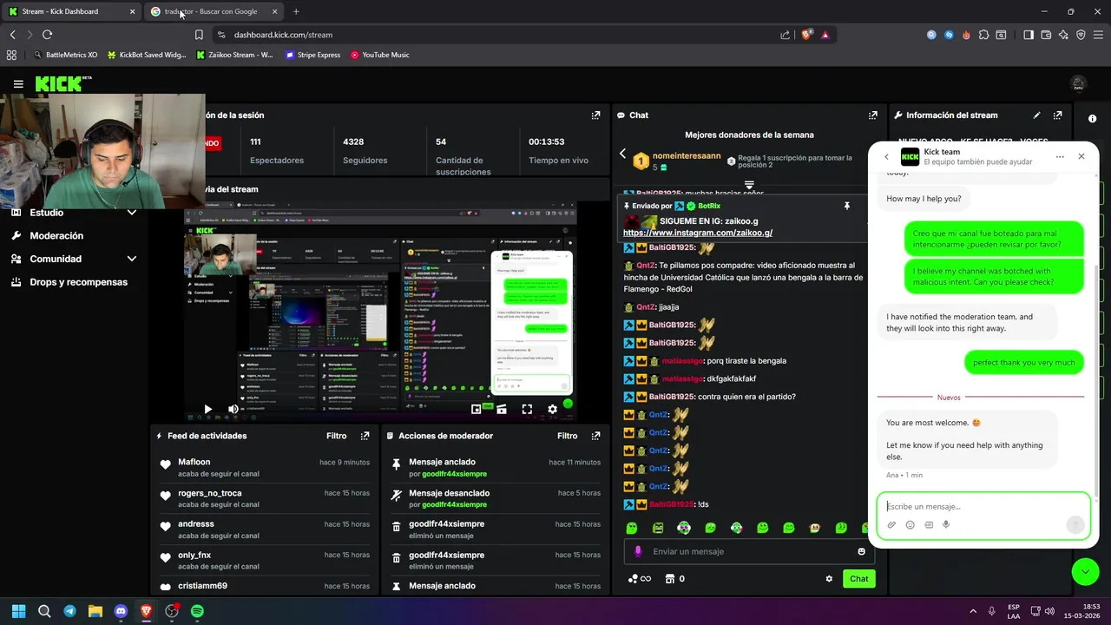
Task: Pop out Acciones de moderador panel
Action: coord(595,436)
